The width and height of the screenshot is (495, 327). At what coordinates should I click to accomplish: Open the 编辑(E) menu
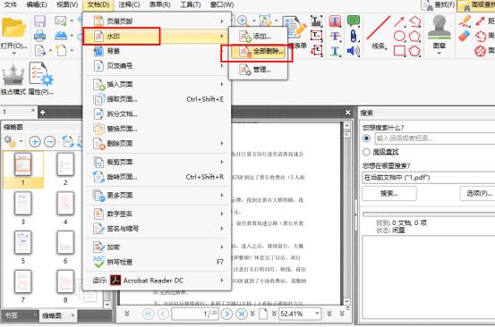tap(37, 4)
